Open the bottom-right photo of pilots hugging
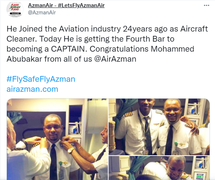This screenshot has width=215, height=180. coord(159,168)
